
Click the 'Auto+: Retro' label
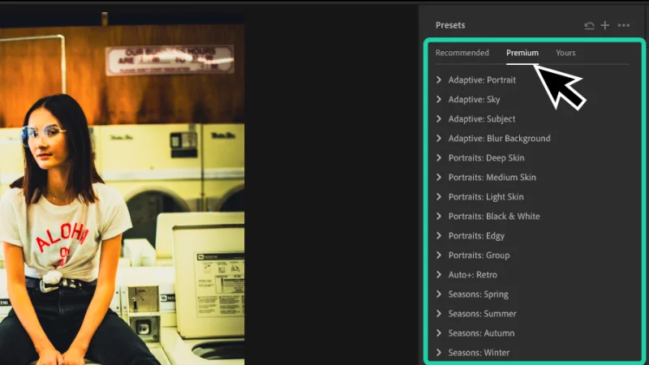click(473, 274)
